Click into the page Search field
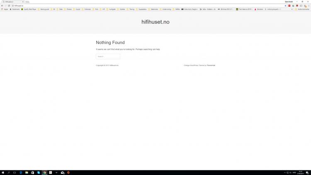 click(108, 56)
